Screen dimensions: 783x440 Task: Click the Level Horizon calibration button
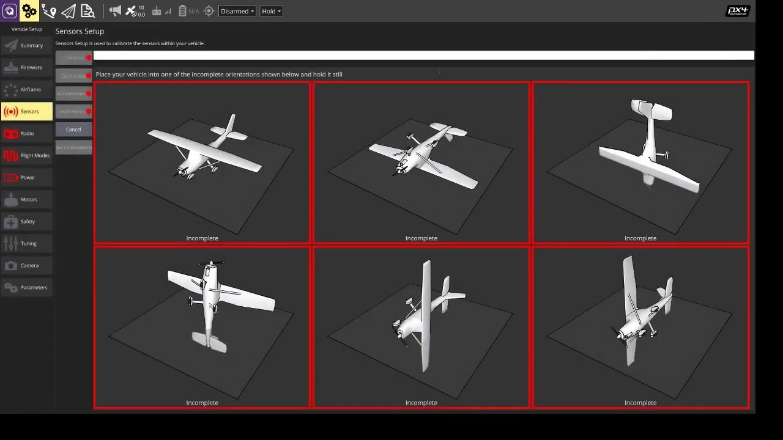(x=73, y=111)
